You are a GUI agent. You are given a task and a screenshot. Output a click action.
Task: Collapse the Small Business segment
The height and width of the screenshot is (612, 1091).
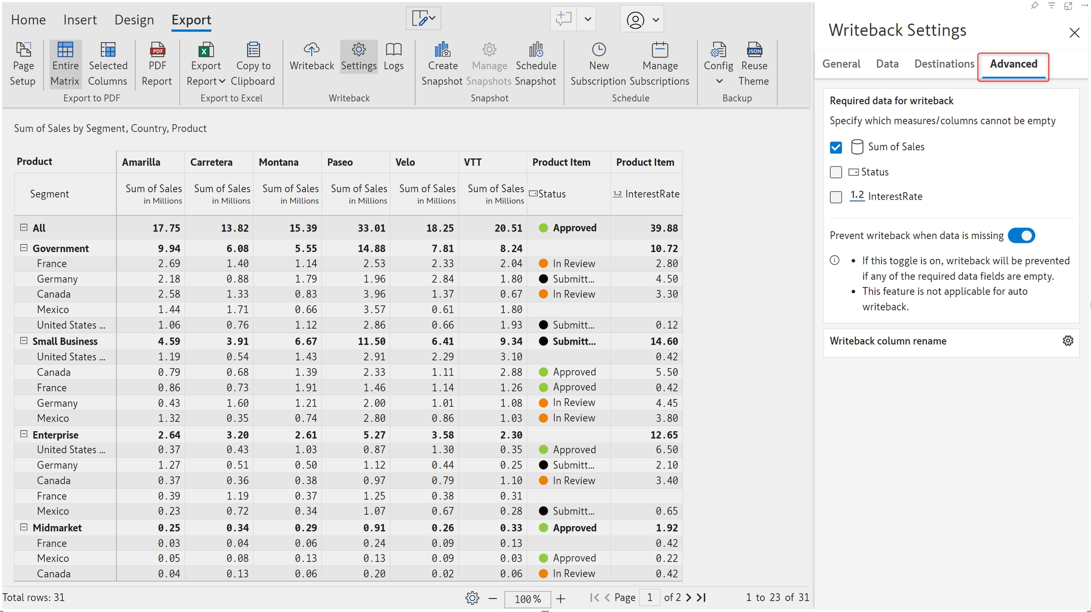click(x=24, y=341)
